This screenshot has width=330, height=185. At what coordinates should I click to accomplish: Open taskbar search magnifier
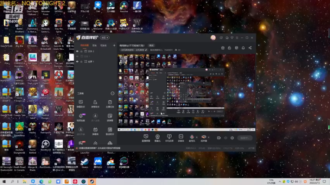point(12,182)
